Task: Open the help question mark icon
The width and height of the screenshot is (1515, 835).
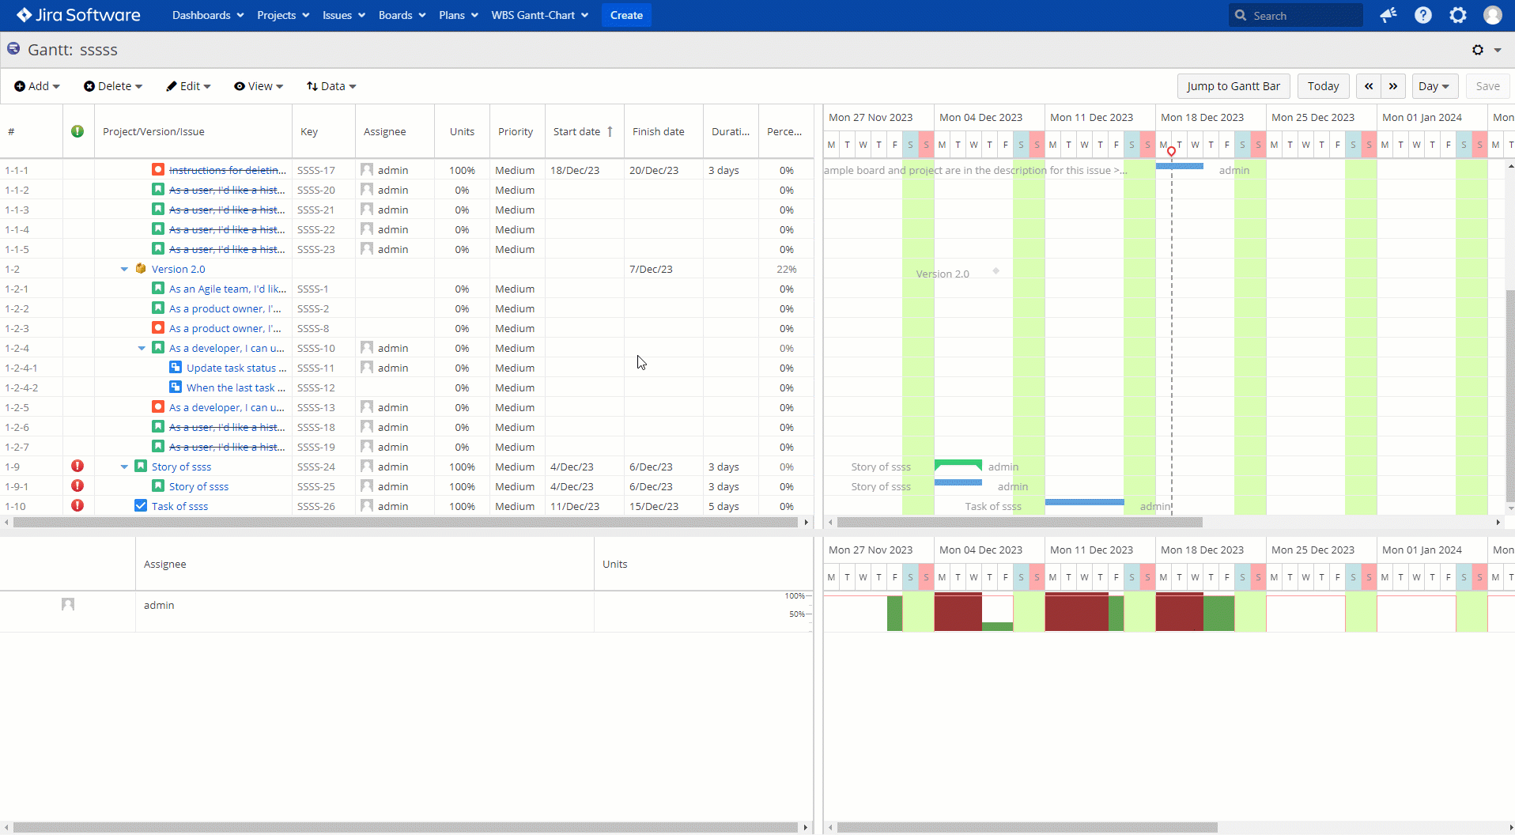Action: [x=1422, y=16]
